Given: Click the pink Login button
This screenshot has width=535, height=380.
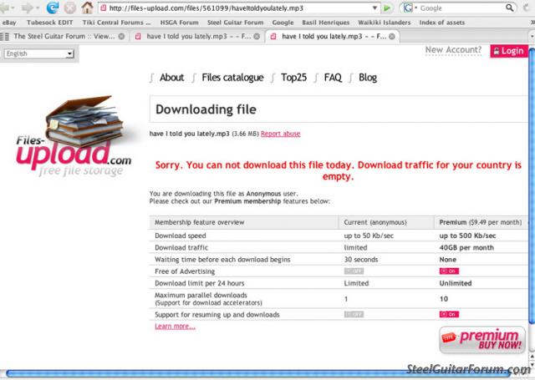Looking at the screenshot, I should tap(507, 51).
